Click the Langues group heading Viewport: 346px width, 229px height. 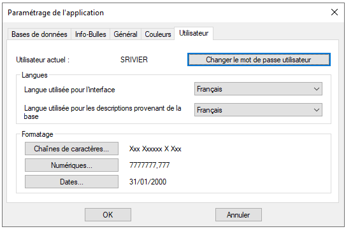click(34, 75)
